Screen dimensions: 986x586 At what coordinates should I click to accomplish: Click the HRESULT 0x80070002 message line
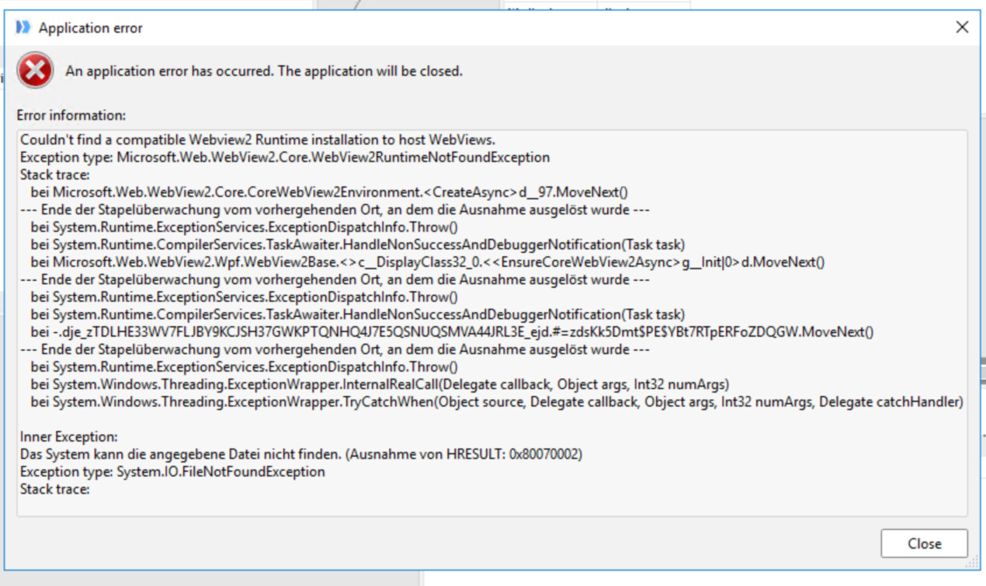tap(301, 454)
